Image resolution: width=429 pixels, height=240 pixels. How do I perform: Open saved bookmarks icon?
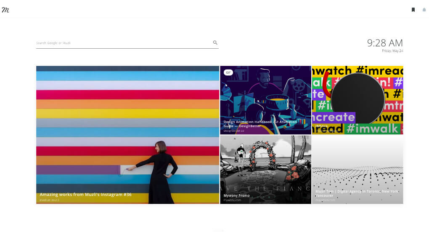(x=413, y=10)
